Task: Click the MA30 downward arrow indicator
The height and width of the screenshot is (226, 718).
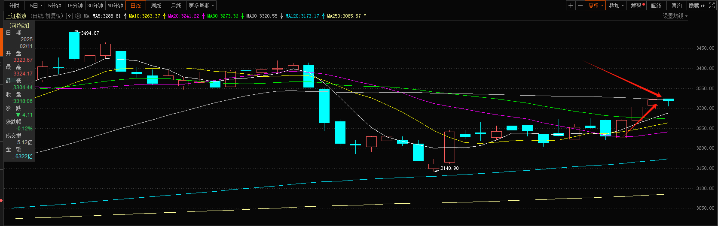Action: (242, 16)
